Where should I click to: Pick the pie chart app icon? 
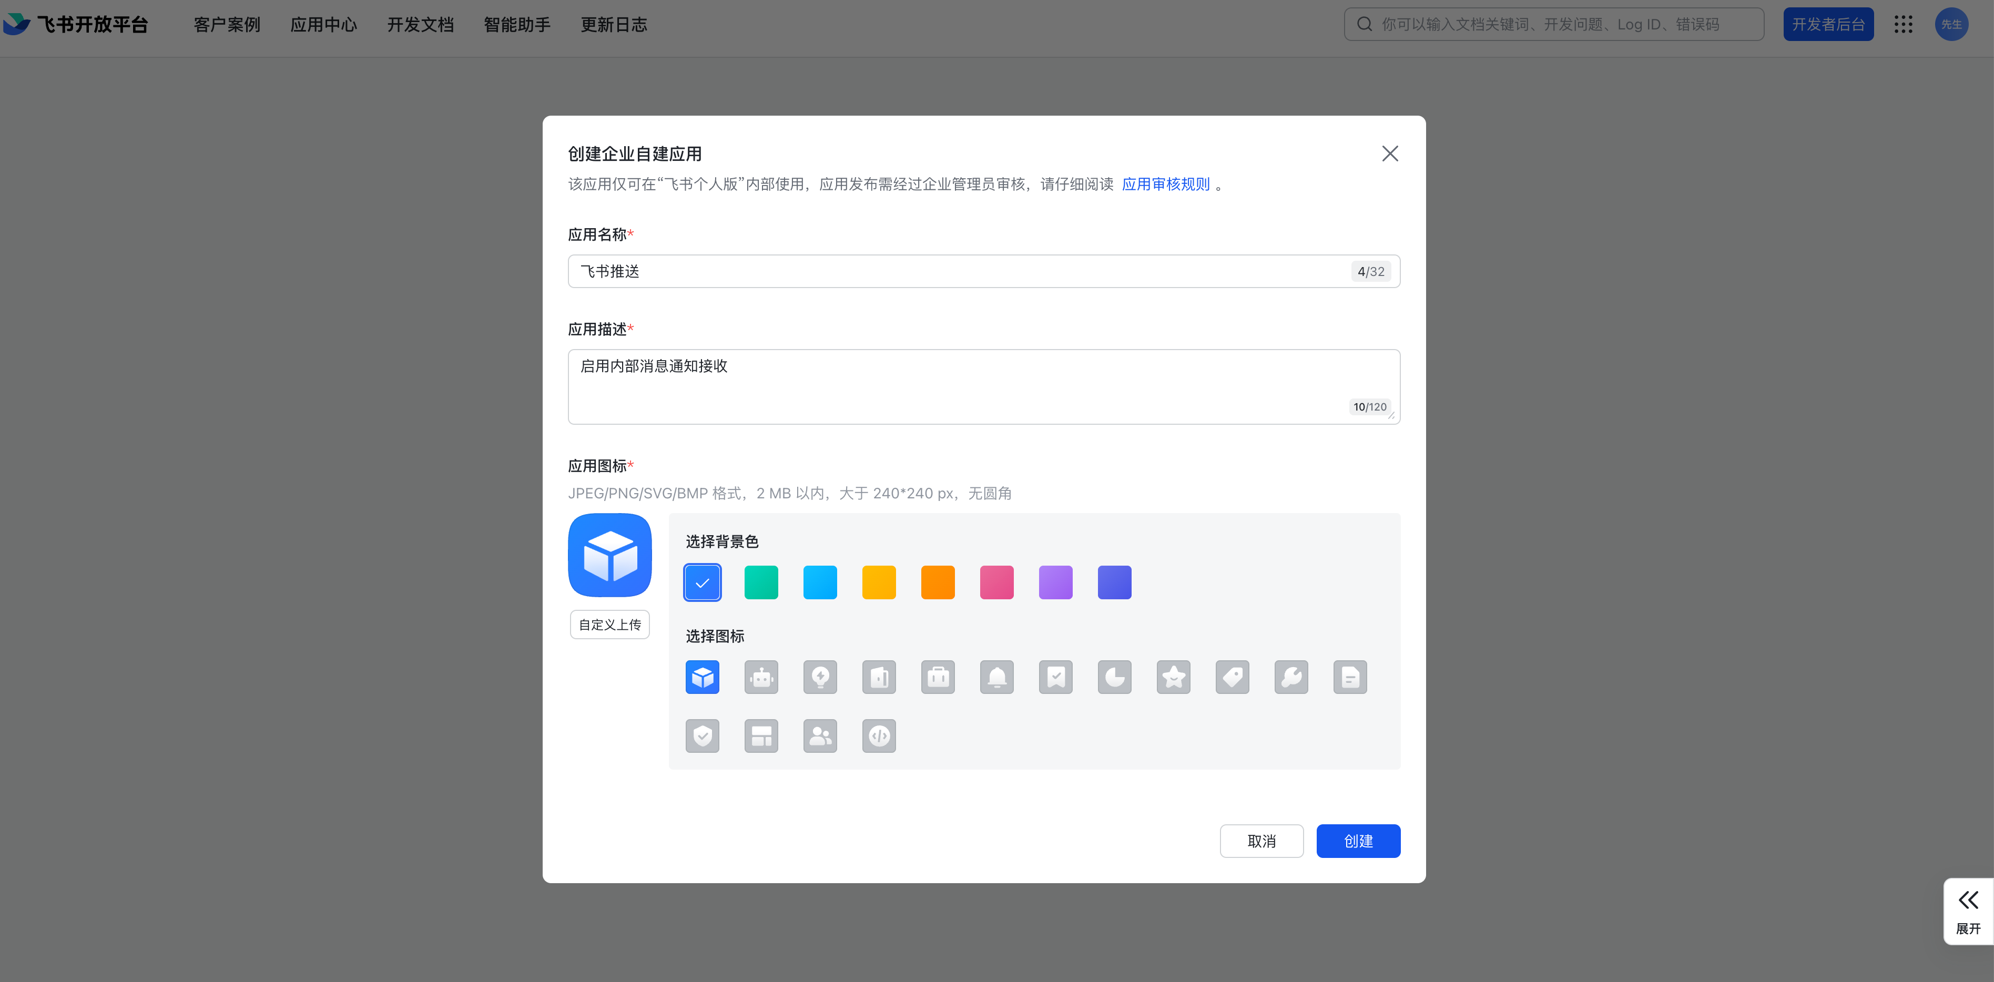[1114, 677]
